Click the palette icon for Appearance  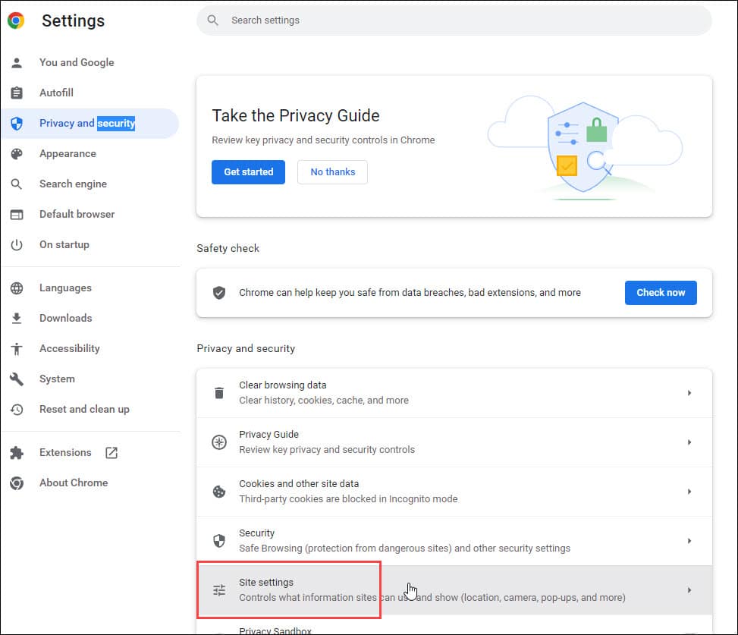(17, 154)
